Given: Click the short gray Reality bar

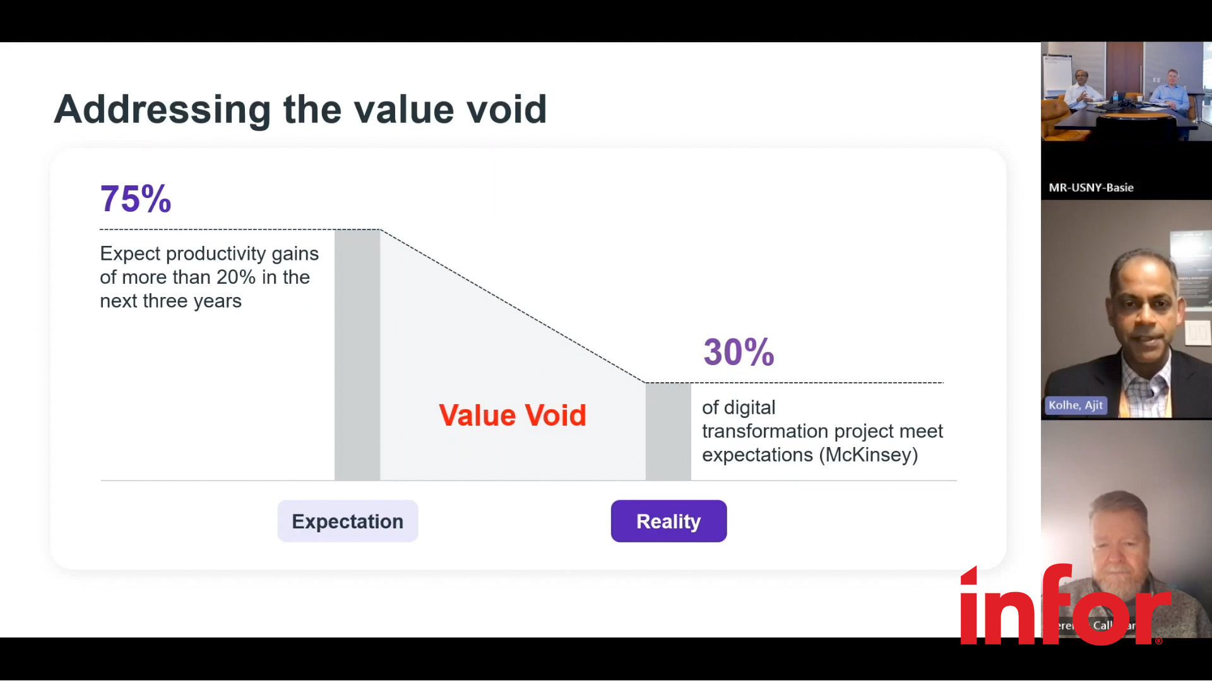Looking at the screenshot, I should pos(668,431).
